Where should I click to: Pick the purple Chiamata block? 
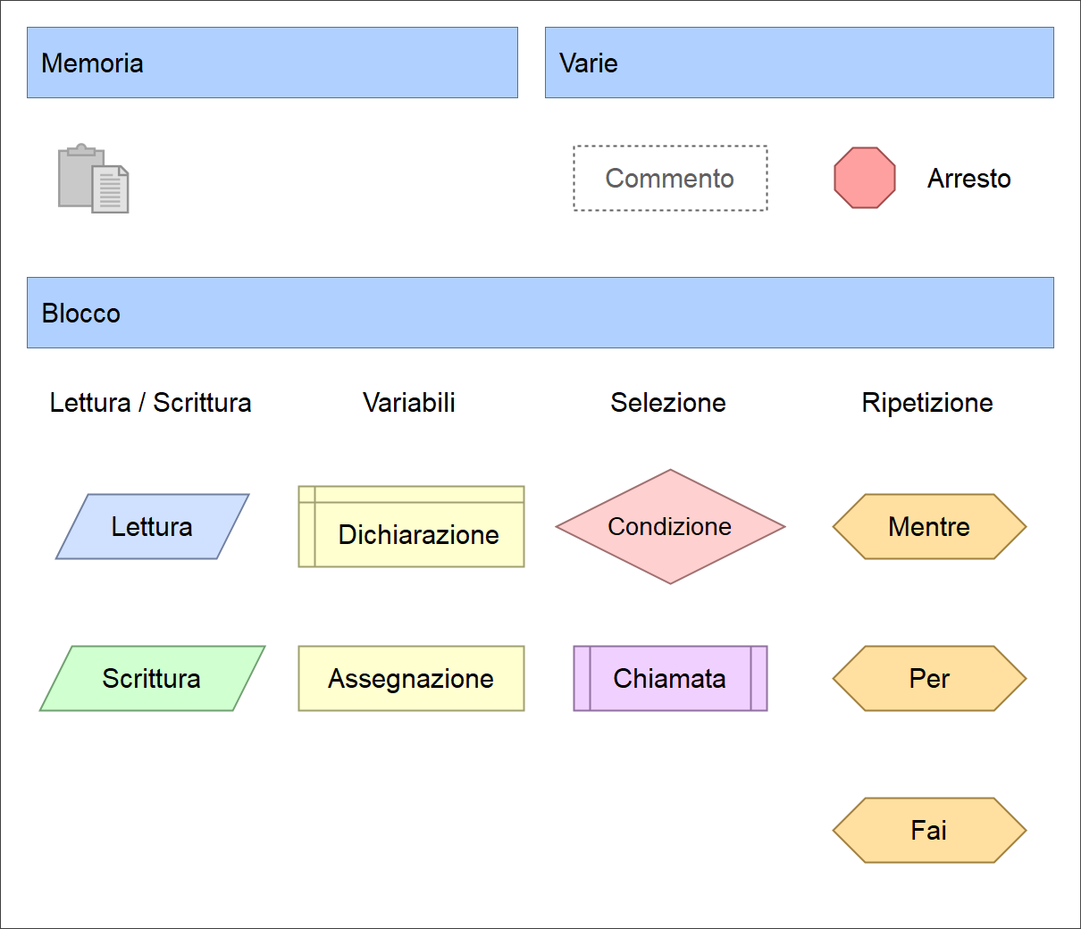click(670, 679)
